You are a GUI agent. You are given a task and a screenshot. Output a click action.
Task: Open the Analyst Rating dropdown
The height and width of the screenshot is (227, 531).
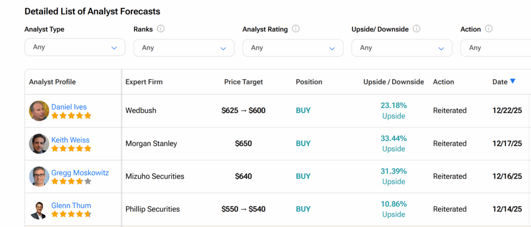tap(292, 48)
